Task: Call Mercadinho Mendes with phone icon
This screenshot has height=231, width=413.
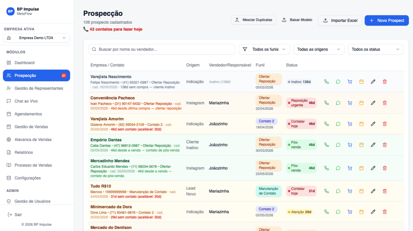Action: coord(326,168)
